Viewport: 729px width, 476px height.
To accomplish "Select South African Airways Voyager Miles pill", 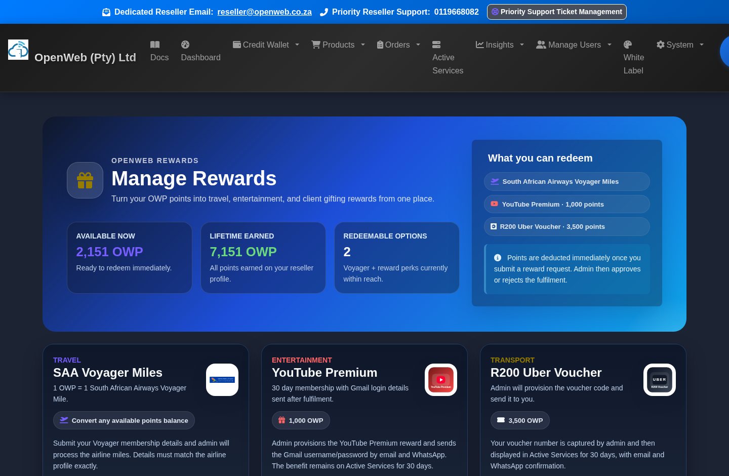I will click(567, 181).
